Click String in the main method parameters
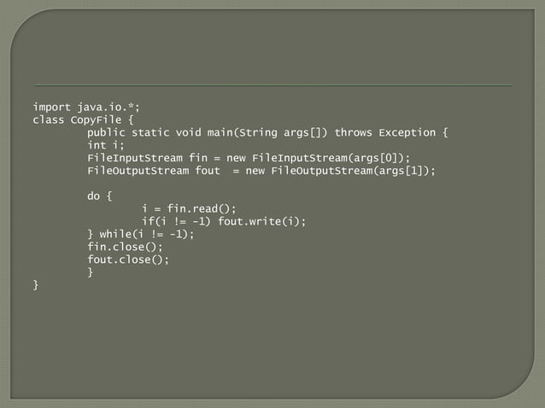This screenshot has height=408, width=545. coord(258,132)
